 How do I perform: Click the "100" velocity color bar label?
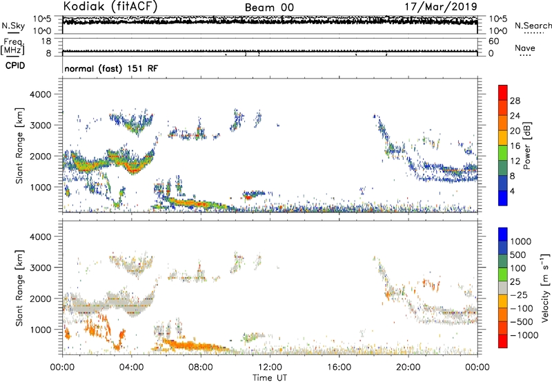[517, 268]
